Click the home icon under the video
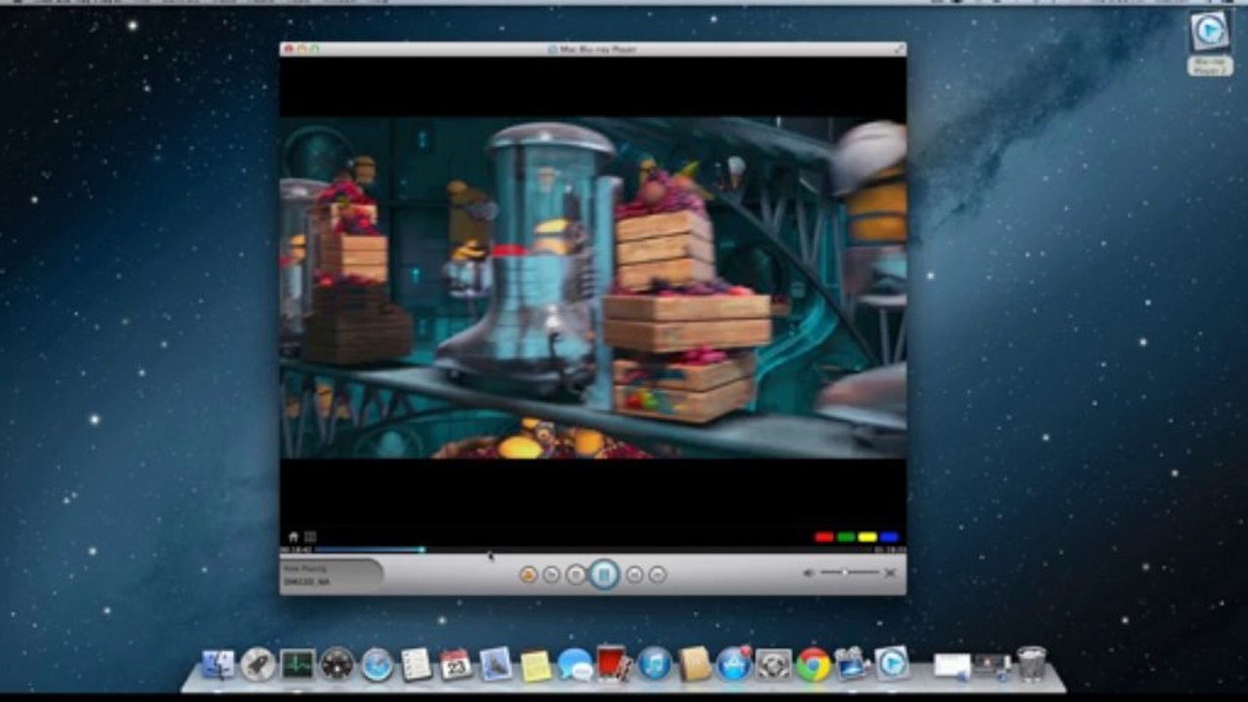Image resolution: width=1248 pixels, height=702 pixels. 294,536
